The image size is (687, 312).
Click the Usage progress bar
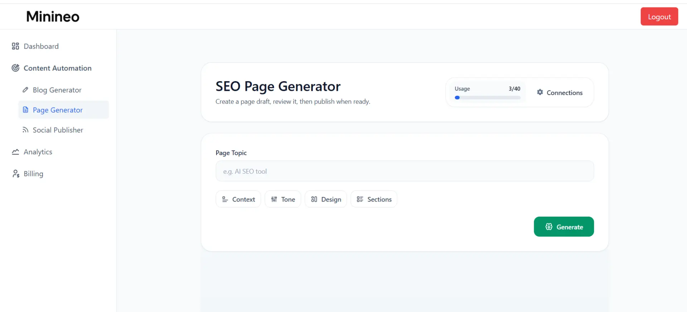(487, 98)
